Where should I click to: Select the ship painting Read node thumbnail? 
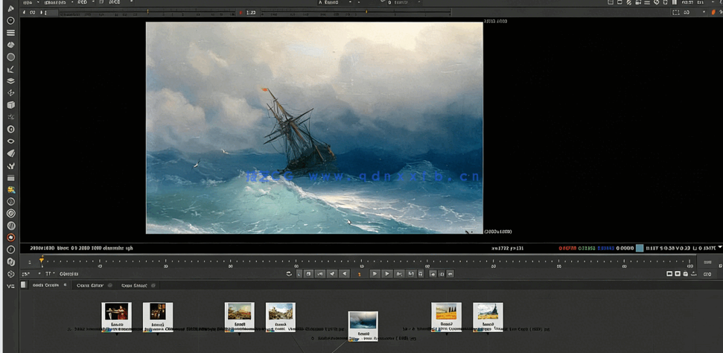point(363,322)
